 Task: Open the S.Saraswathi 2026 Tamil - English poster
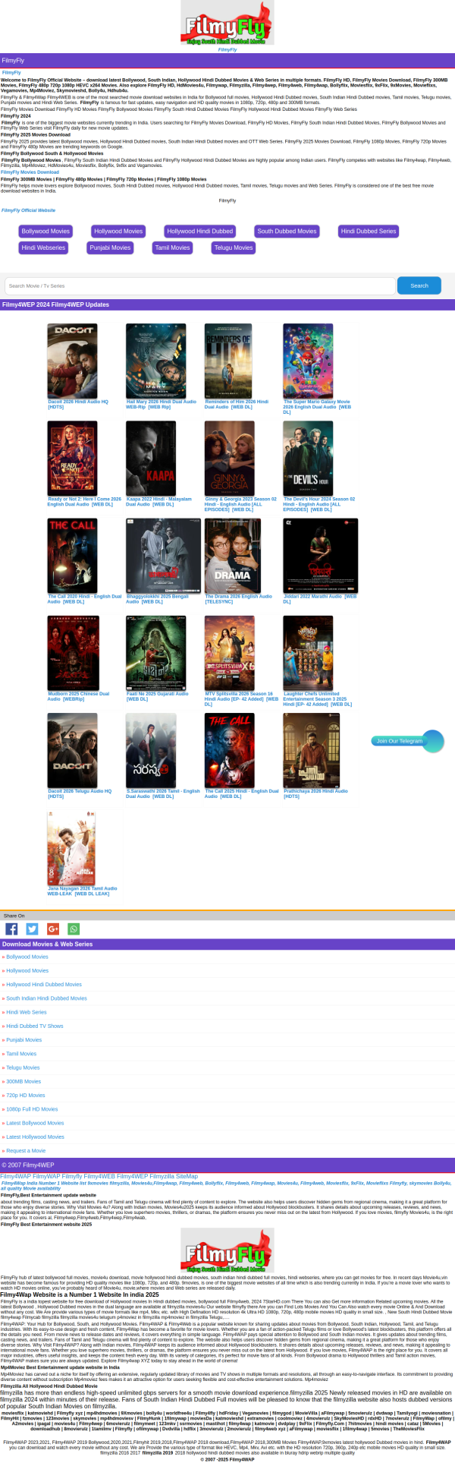pyautogui.click(x=151, y=750)
